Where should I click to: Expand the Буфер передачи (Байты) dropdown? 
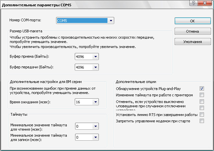pyautogui.click(x=95, y=67)
